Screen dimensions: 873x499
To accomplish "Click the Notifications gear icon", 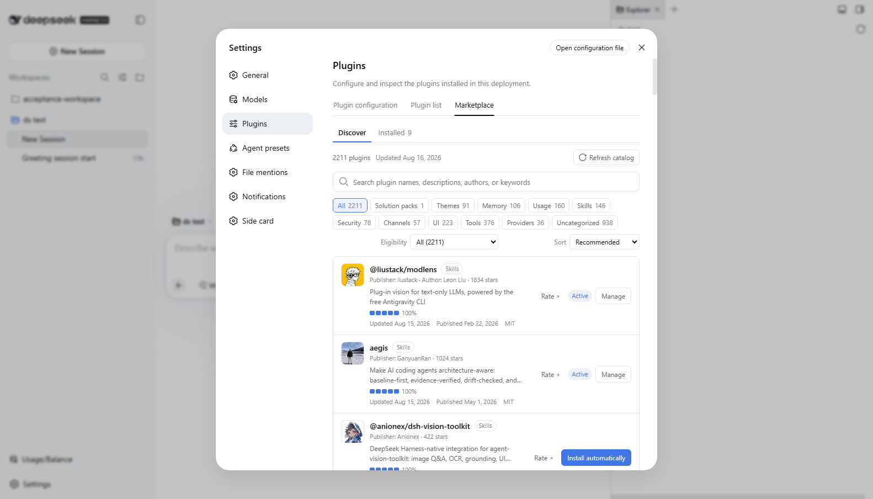I will click(233, 197).
